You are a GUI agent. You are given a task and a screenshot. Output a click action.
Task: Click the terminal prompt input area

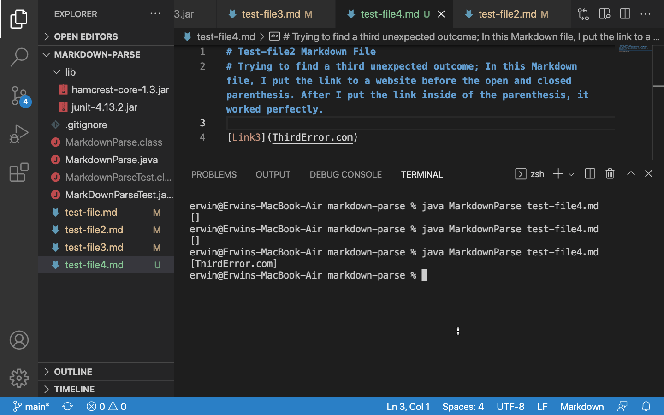(x=425, y=275)
